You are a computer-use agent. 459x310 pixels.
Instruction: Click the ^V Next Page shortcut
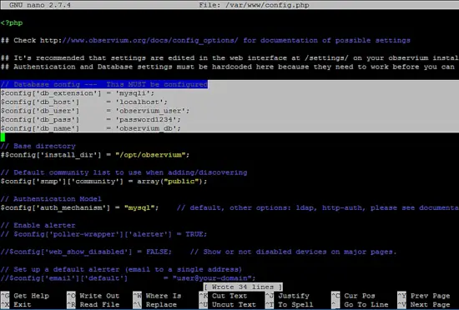[x=424, y=304]
